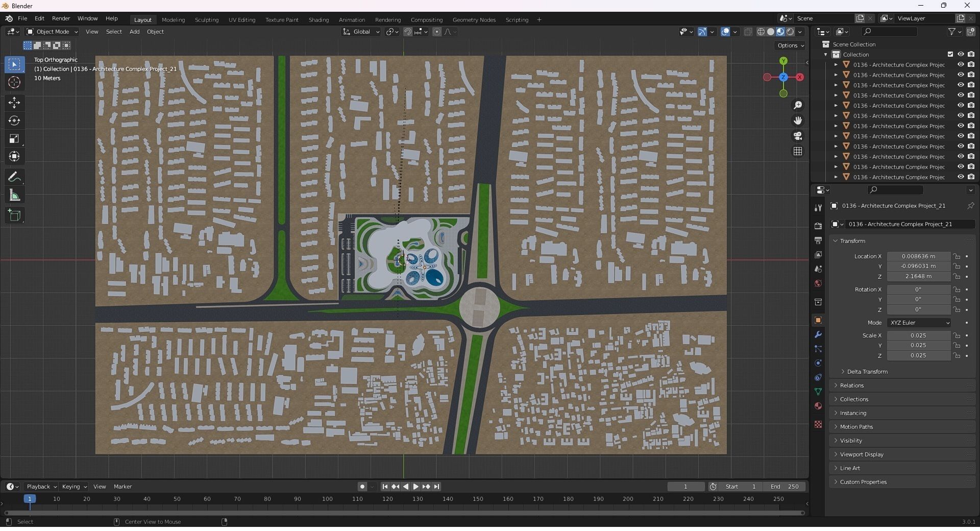Expand the Delta Transform panel
The height and width of the screenshot is (531, 980).
pyautogui.click(x=867, y=372)
